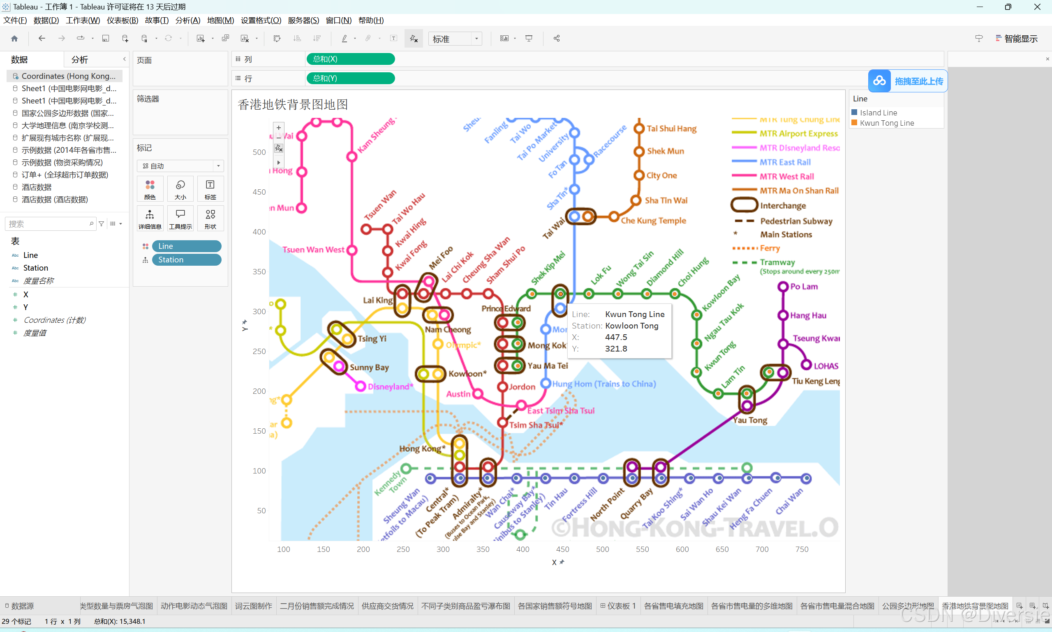Image resolution: width=1052 pixels, height=632 pixels.
Task: Swap rows and columns via toolbar
Action: coord(277,38)
